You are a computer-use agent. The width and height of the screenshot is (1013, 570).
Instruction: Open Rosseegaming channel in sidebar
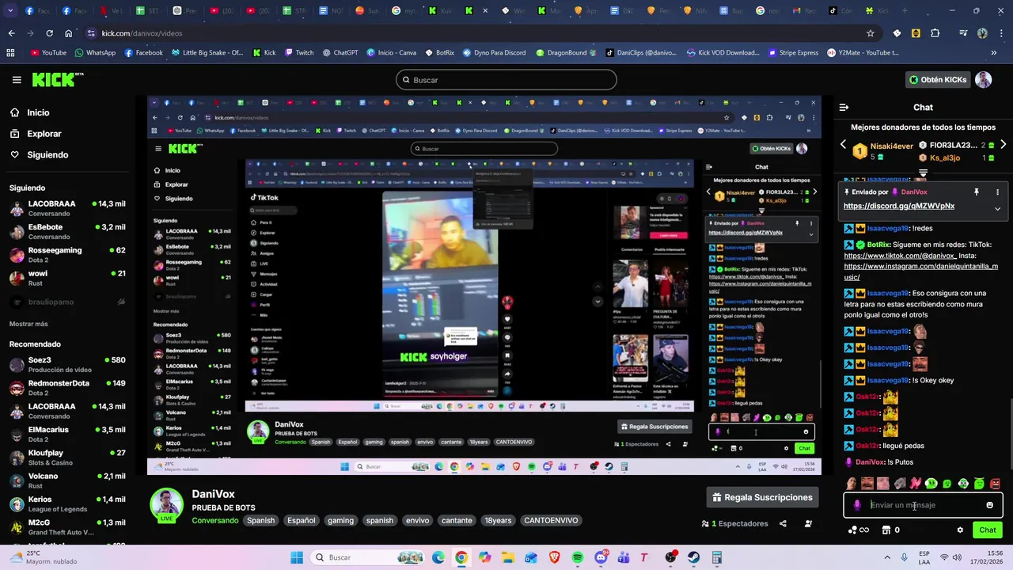tap(67, 255)
